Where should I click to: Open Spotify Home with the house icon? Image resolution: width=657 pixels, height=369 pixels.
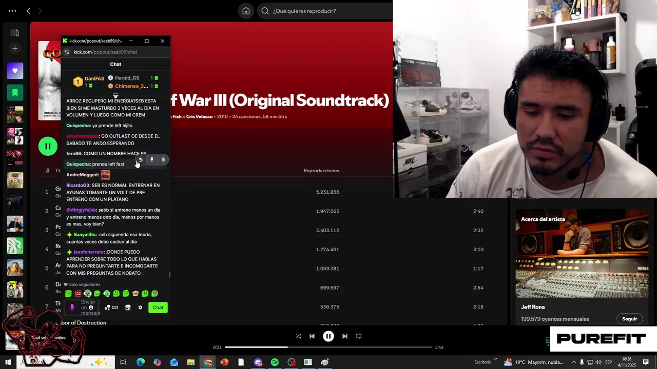point(246,11)
